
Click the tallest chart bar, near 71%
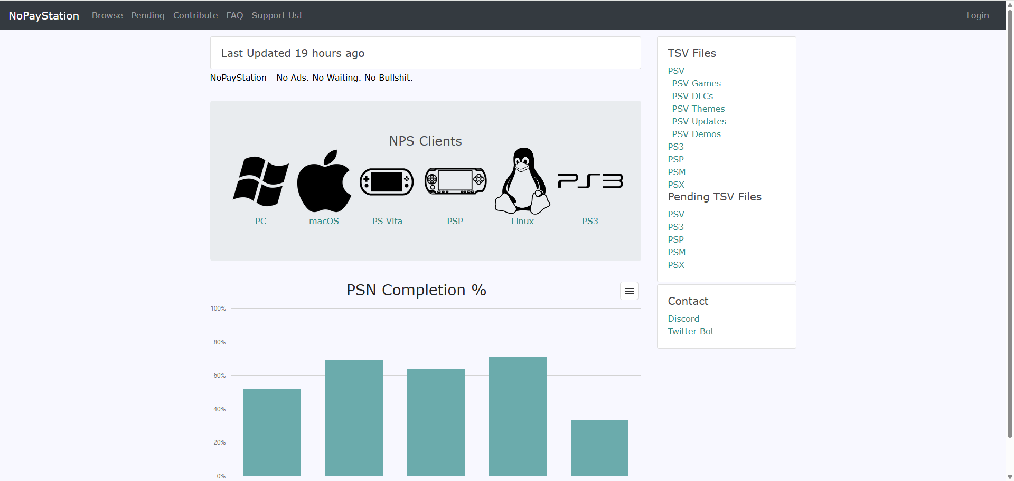tap(518, 416)
